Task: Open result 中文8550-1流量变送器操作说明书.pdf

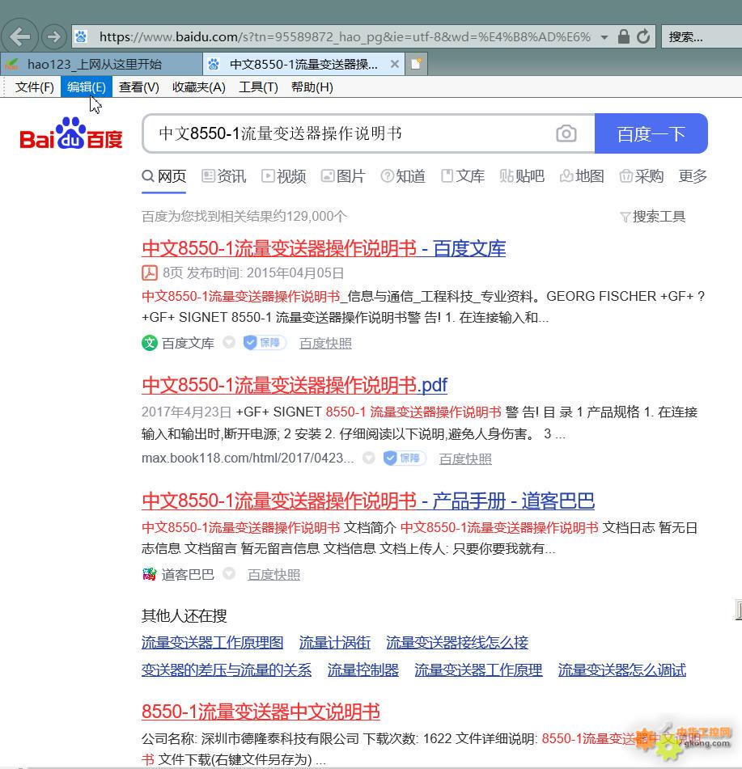Action: pyautogui.click(x=295, y=385)
